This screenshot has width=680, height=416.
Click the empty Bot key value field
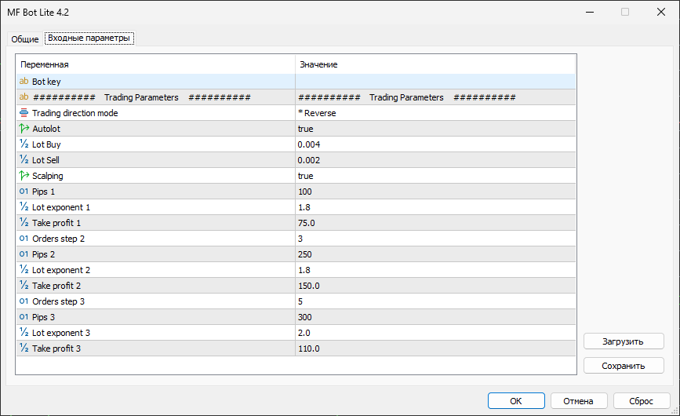tap(435, 82)
